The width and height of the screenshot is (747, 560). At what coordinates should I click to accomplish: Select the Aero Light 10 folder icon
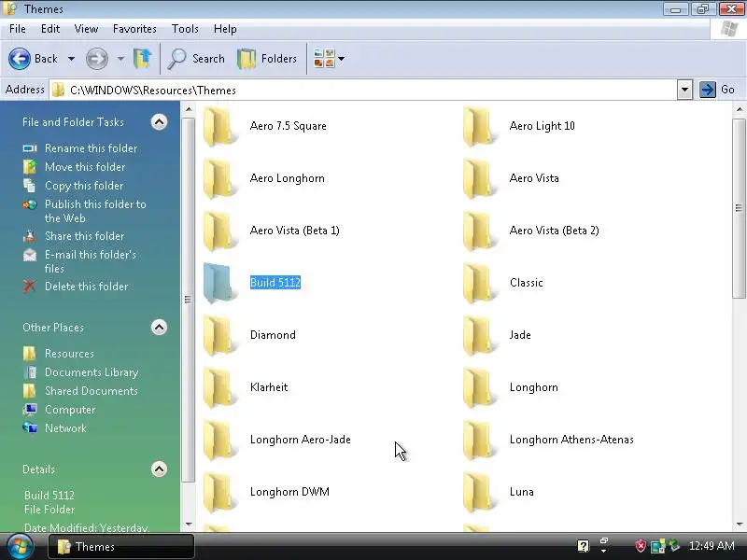coord(479,126)
